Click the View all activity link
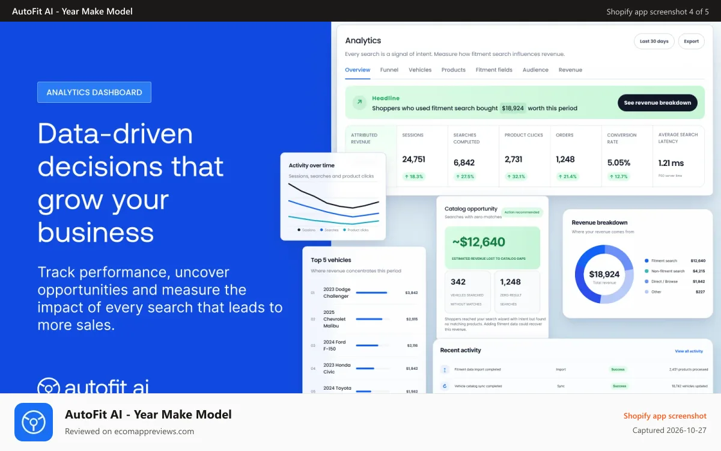Image resolution: width=721 pixels, height=451 pixels. [x=689, y=351]
